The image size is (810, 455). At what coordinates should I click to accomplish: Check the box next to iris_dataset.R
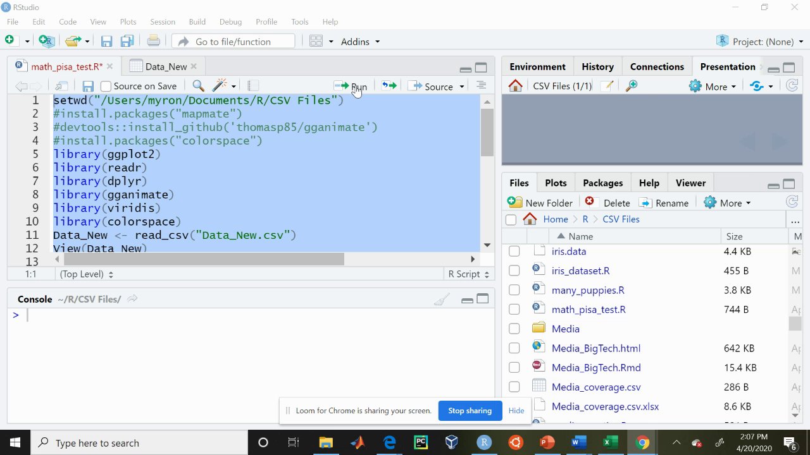click(514, 270)
